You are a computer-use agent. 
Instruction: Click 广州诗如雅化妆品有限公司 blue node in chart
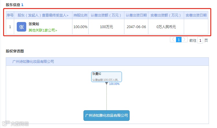[x=106, y=115]
